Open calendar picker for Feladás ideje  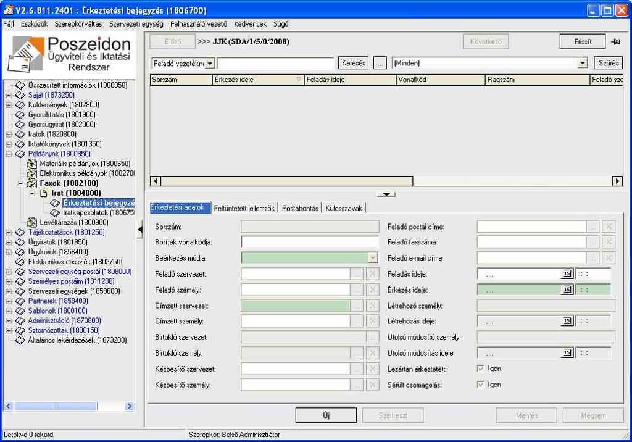pyautogui.click(x=567, y=274)
